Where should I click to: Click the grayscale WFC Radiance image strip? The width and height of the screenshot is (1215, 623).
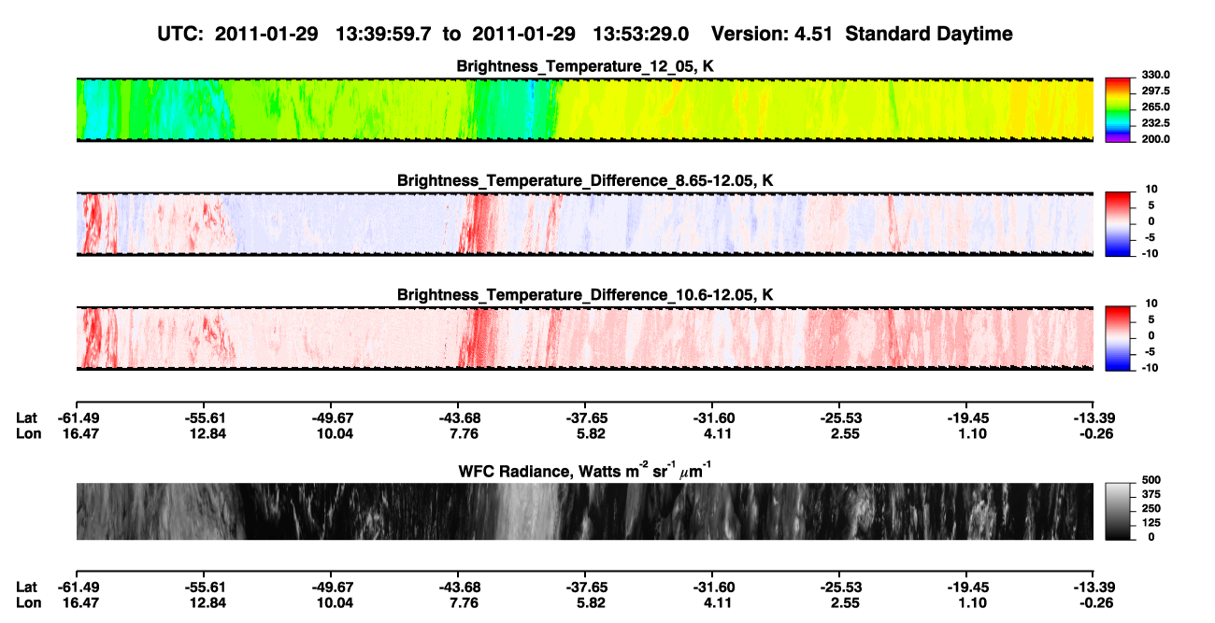584,511
